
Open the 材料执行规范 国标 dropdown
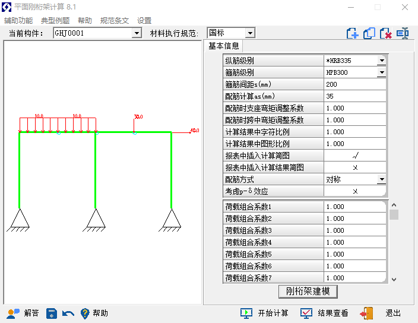click(x=249, y=33)
